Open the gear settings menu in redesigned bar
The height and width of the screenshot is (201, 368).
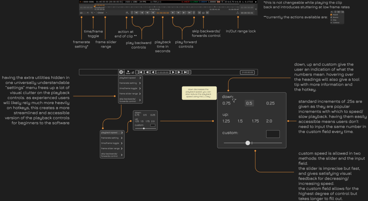(x=121, y=72)
